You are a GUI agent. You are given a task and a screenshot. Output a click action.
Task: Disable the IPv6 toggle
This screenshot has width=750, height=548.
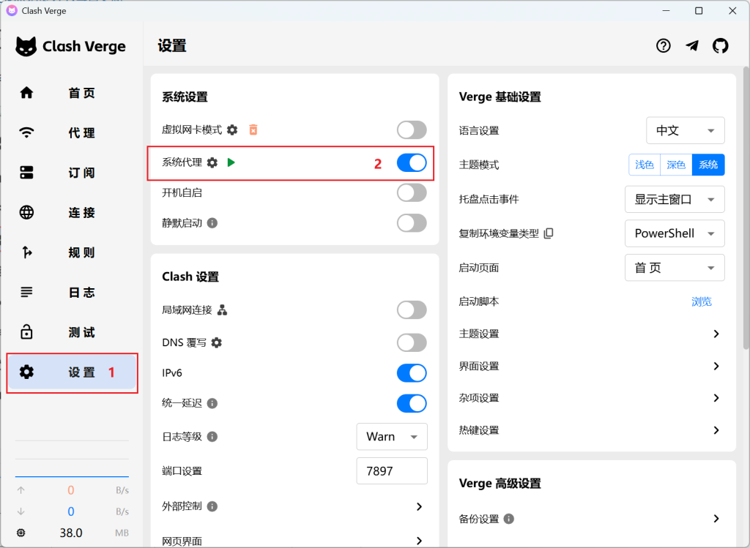[412, 373]
